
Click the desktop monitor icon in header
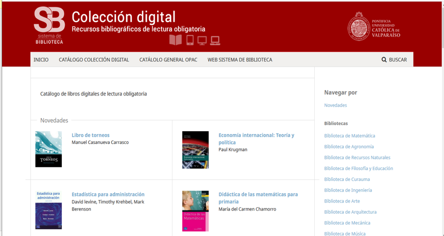pyautogui.click(x=202, y=40)
